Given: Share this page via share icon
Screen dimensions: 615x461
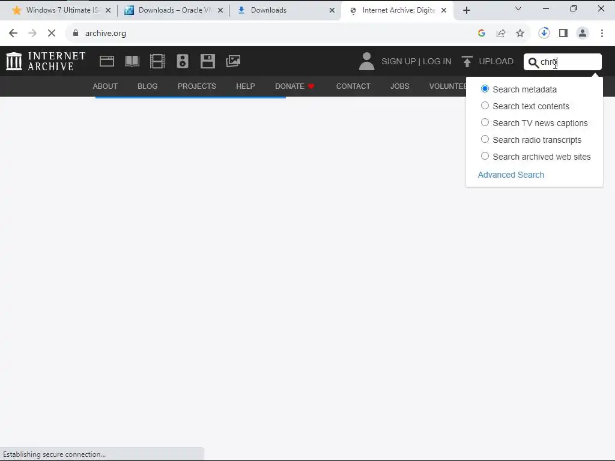Looking at the screenshot, I should pyautogui.click(x=501, y=34).
